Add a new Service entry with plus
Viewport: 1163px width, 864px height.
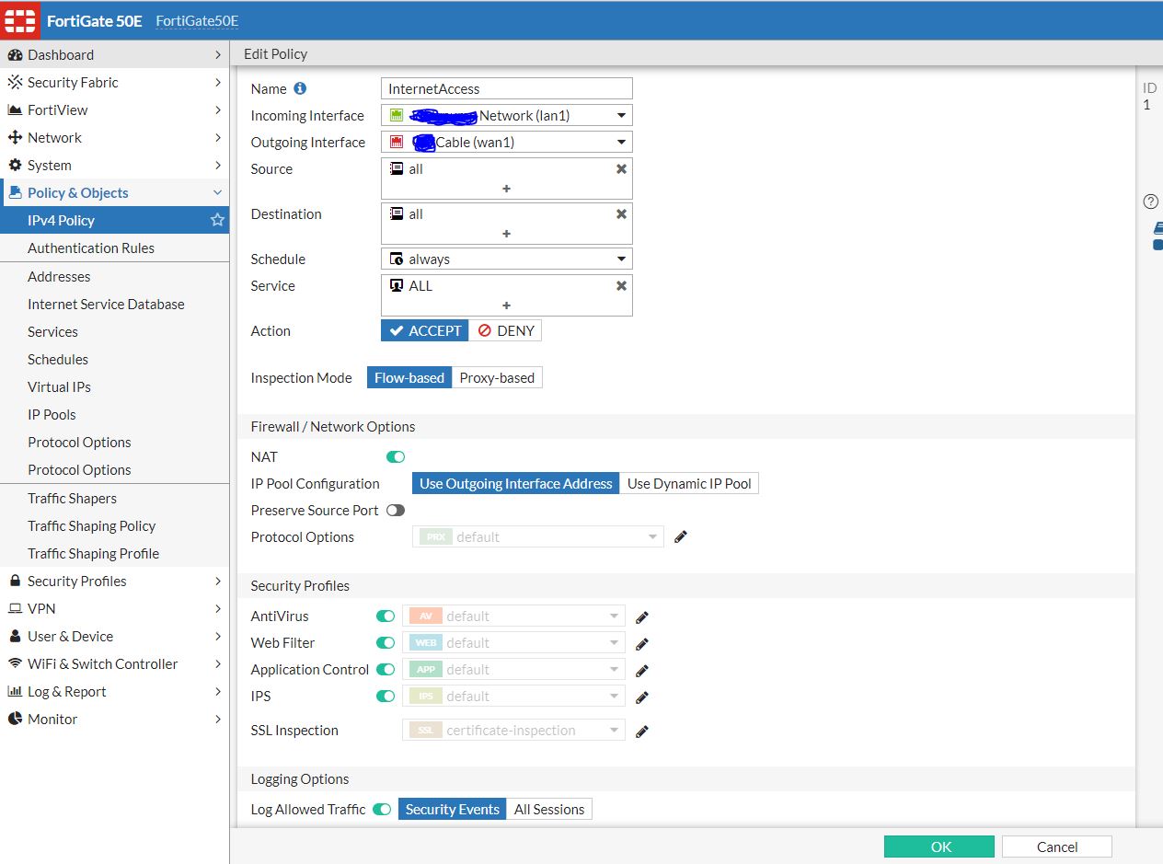tap(506, 305)
